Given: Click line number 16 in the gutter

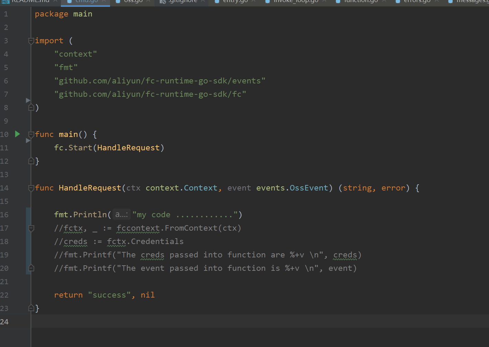Looking at the screenshot, I should point(4,215).
